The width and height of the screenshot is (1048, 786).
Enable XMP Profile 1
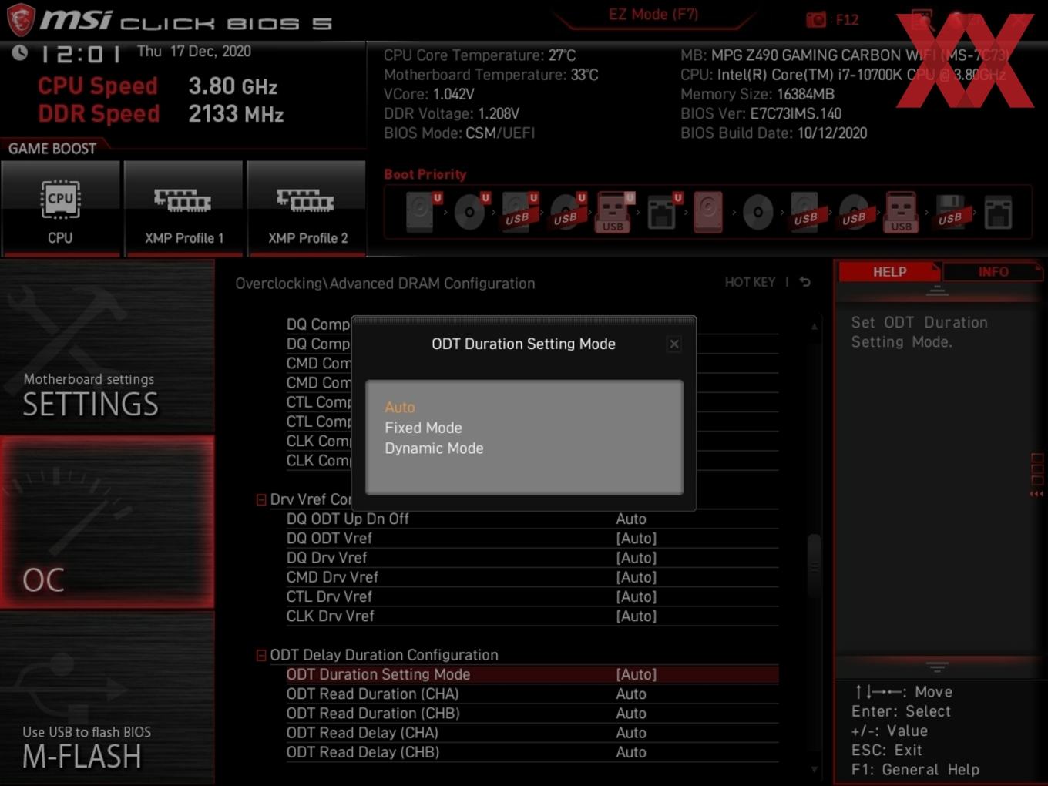click(x=183, y=208)
